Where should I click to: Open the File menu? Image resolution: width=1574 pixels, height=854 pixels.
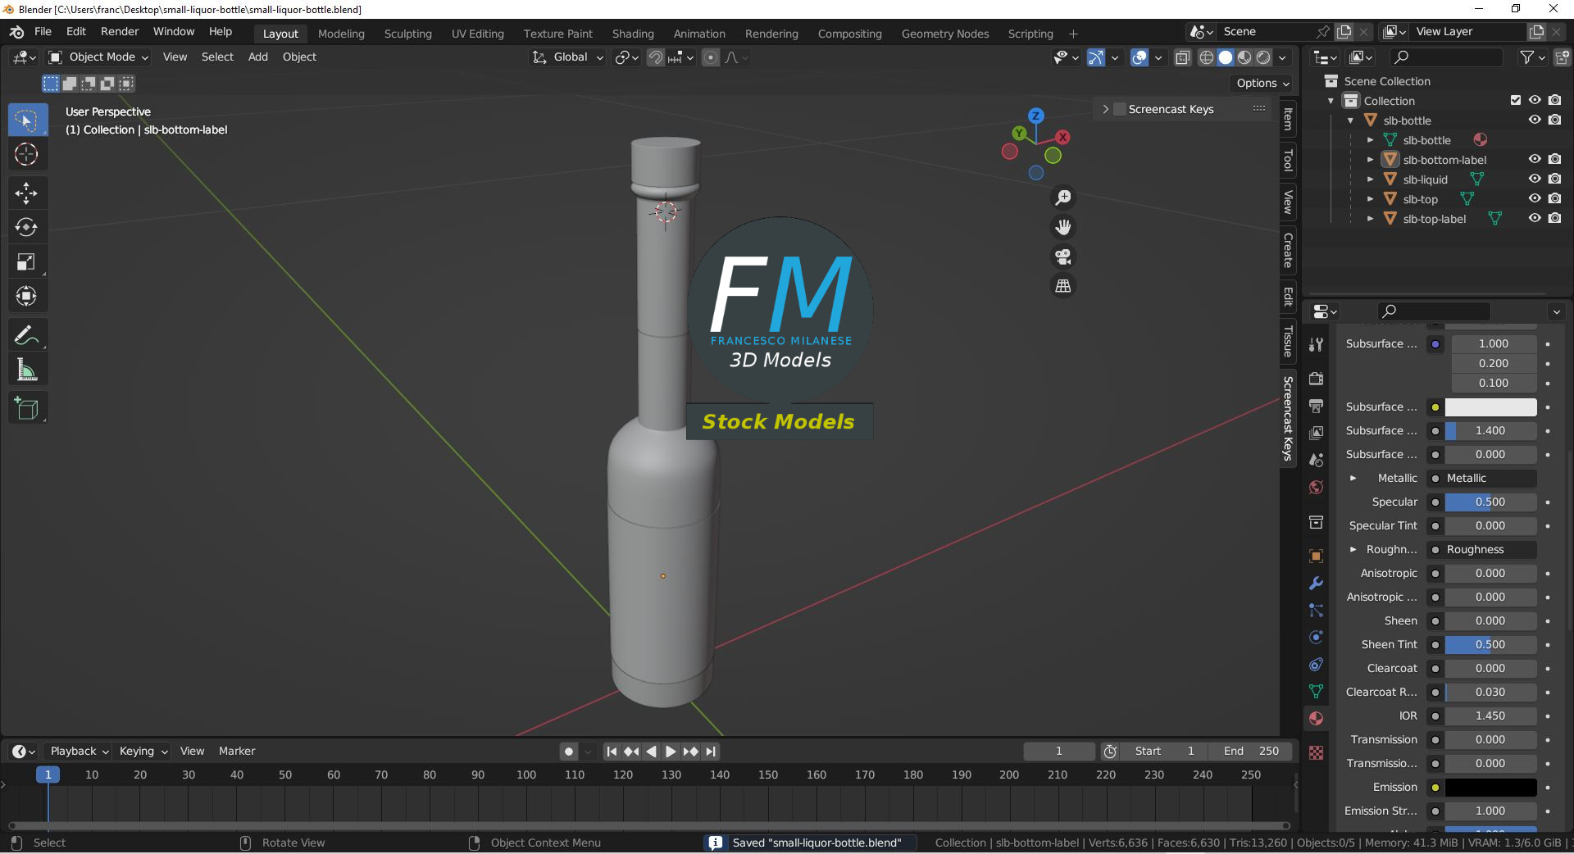[43, 32]
